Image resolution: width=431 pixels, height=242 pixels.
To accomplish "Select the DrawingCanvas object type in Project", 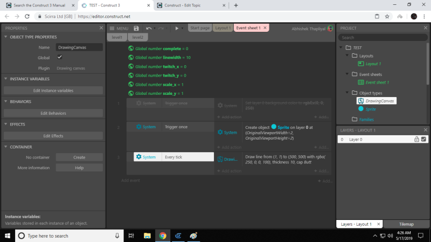I will click(377, 101).
